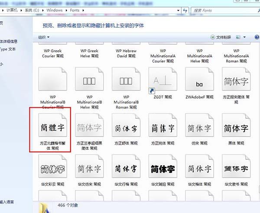260x213 pixels.
Task: Expand the arrow after Windows breadcrumb
Action: [66, 10]
